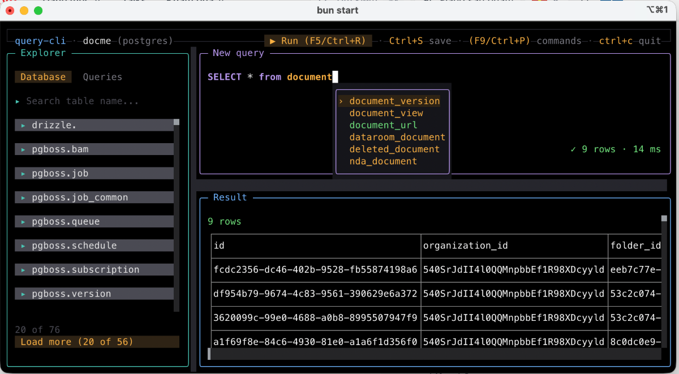
Task: Click the Result horizontal scrollbar thumb
Action: tap(209, 354)
